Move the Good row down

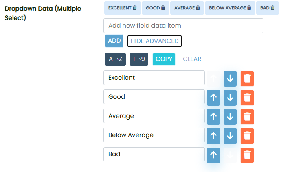230,98
